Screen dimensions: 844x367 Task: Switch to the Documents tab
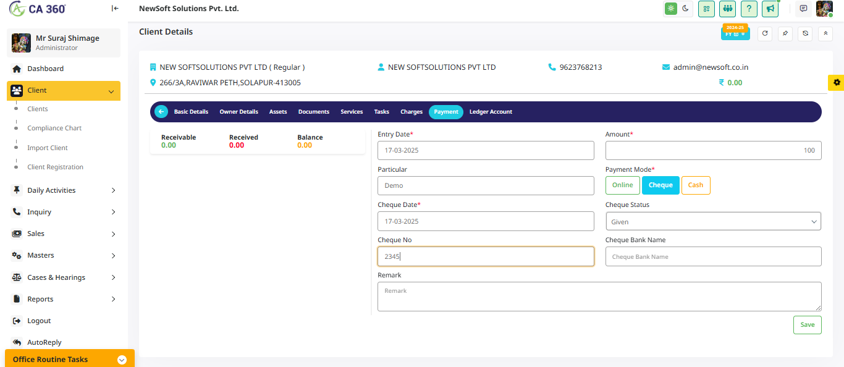click(x=314, y=112)
